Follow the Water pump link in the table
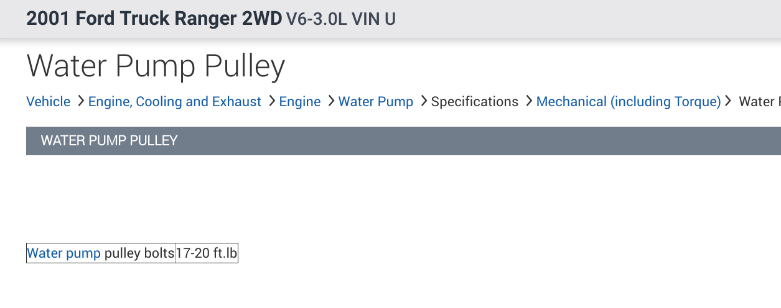This screenshot has height=308, width=781. 64,253
